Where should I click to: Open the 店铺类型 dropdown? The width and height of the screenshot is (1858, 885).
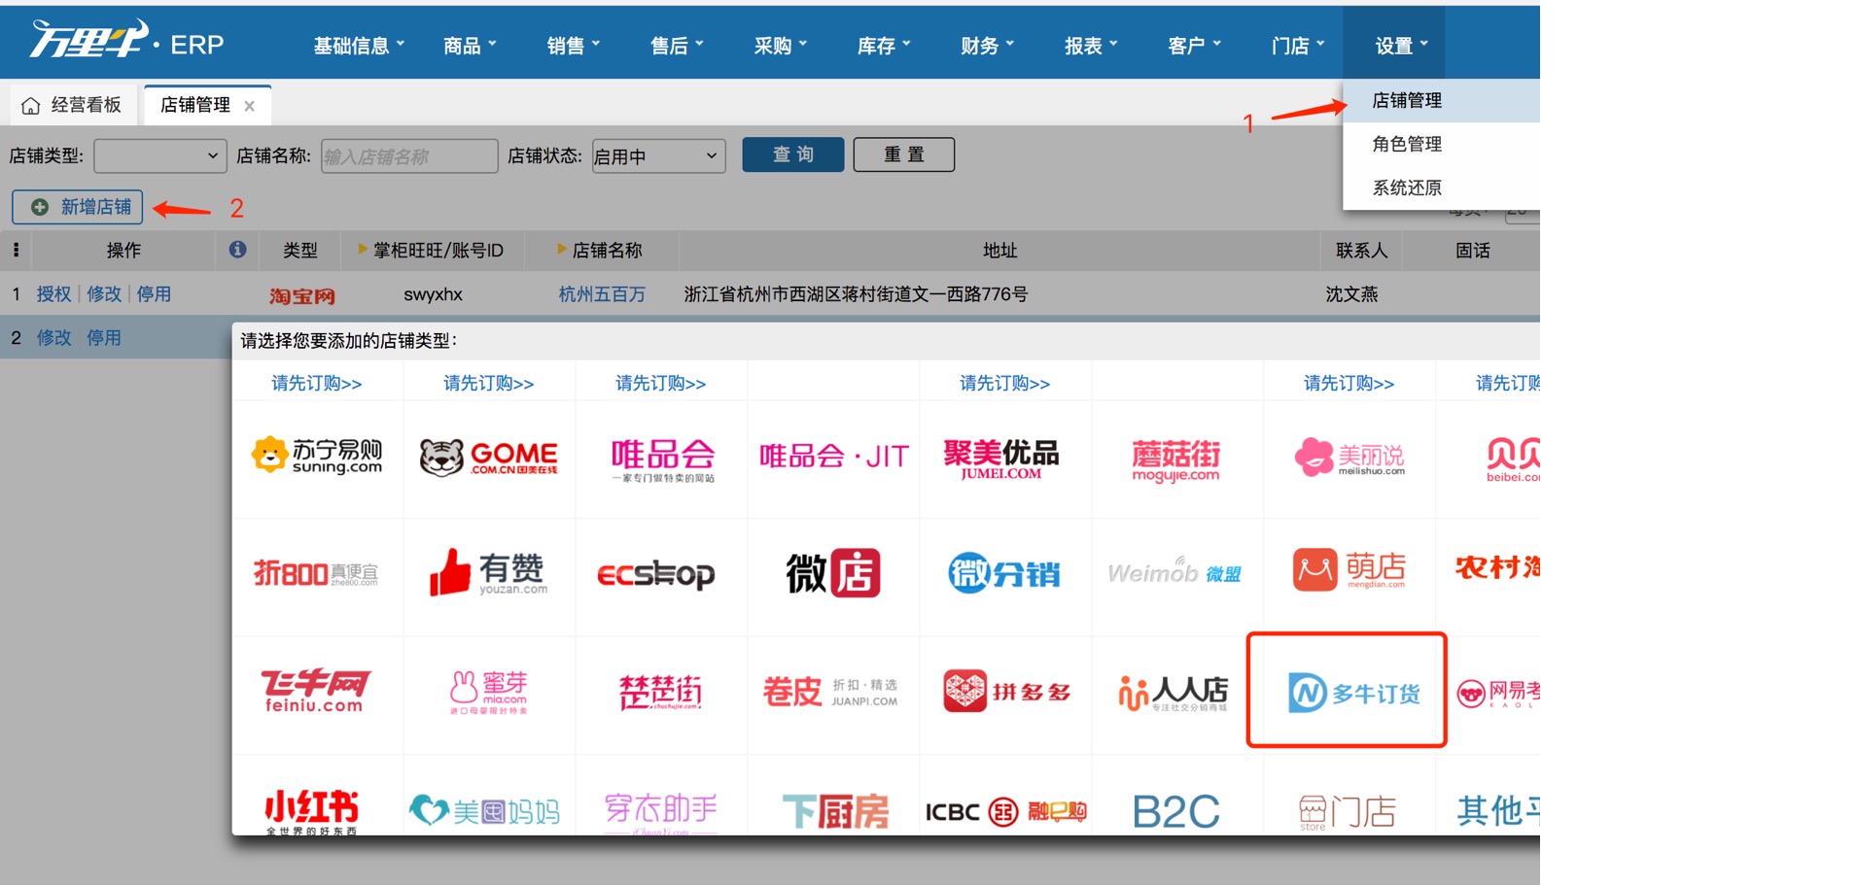160,155
